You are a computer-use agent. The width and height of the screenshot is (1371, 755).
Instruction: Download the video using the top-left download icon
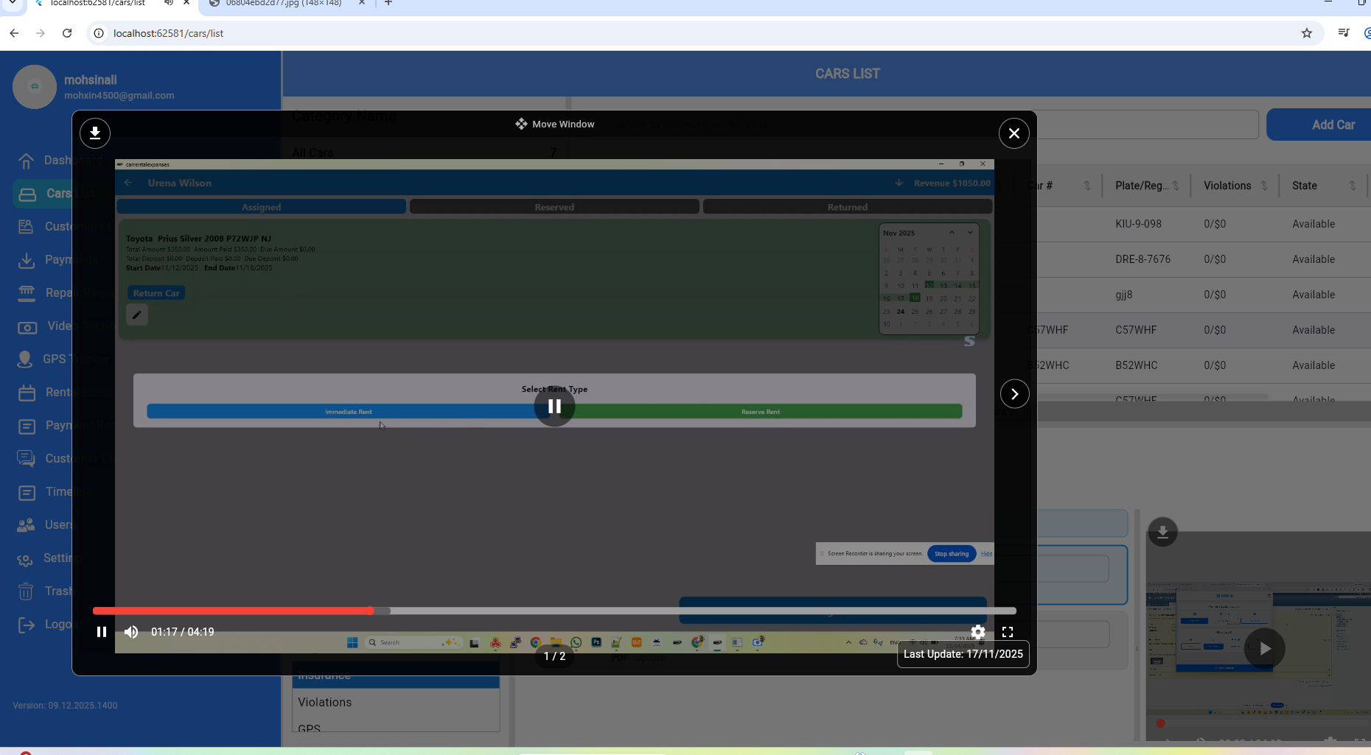coord(95,133)
